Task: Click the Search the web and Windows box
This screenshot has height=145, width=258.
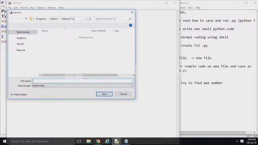Action: (x=42, y=141)
